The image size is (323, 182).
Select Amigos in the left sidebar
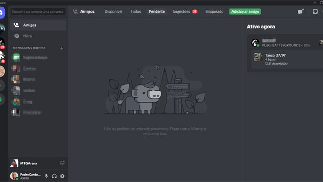tap(28, 25)
